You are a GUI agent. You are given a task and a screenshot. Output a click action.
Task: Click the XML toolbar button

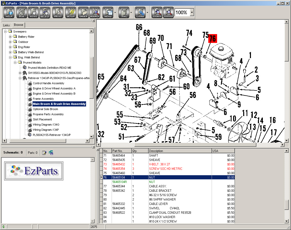tap(124, 12)
